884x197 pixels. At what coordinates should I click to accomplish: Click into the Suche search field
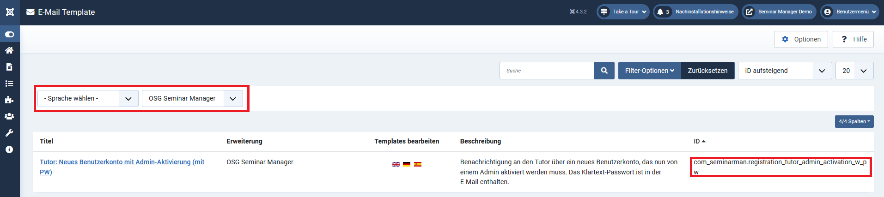[x=547, y=71]
